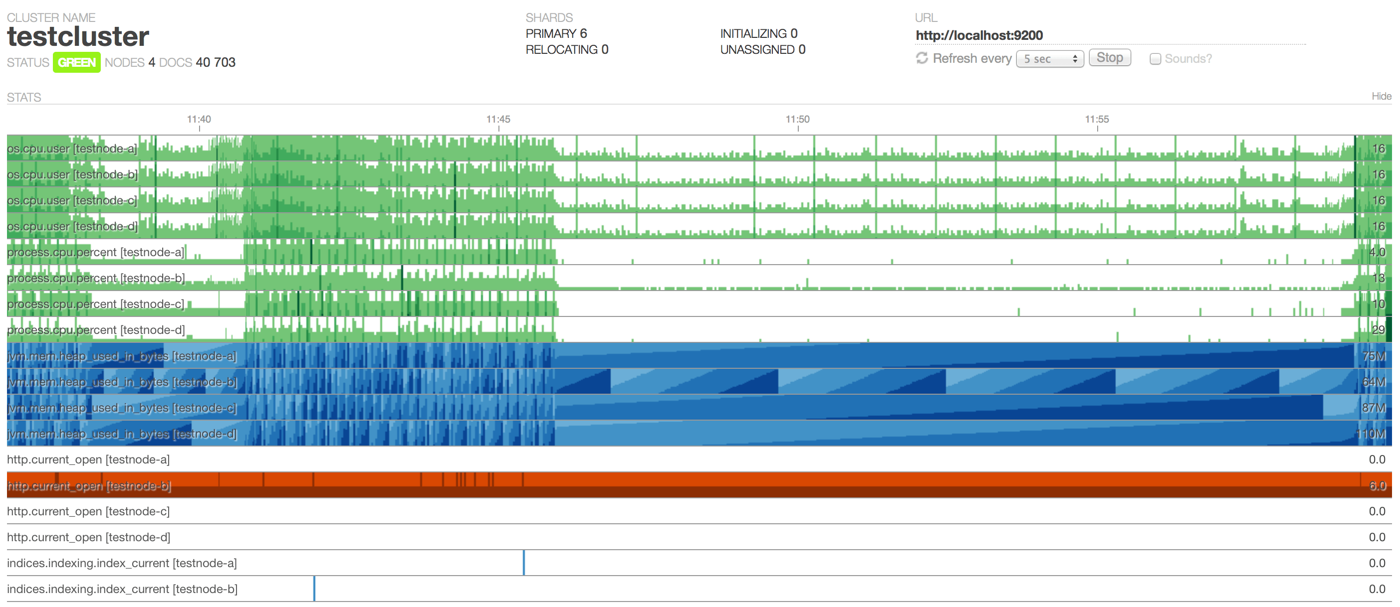1400x607 pixels.
Task: Click the GREEN status badge
Action: (x=77, y=62)
